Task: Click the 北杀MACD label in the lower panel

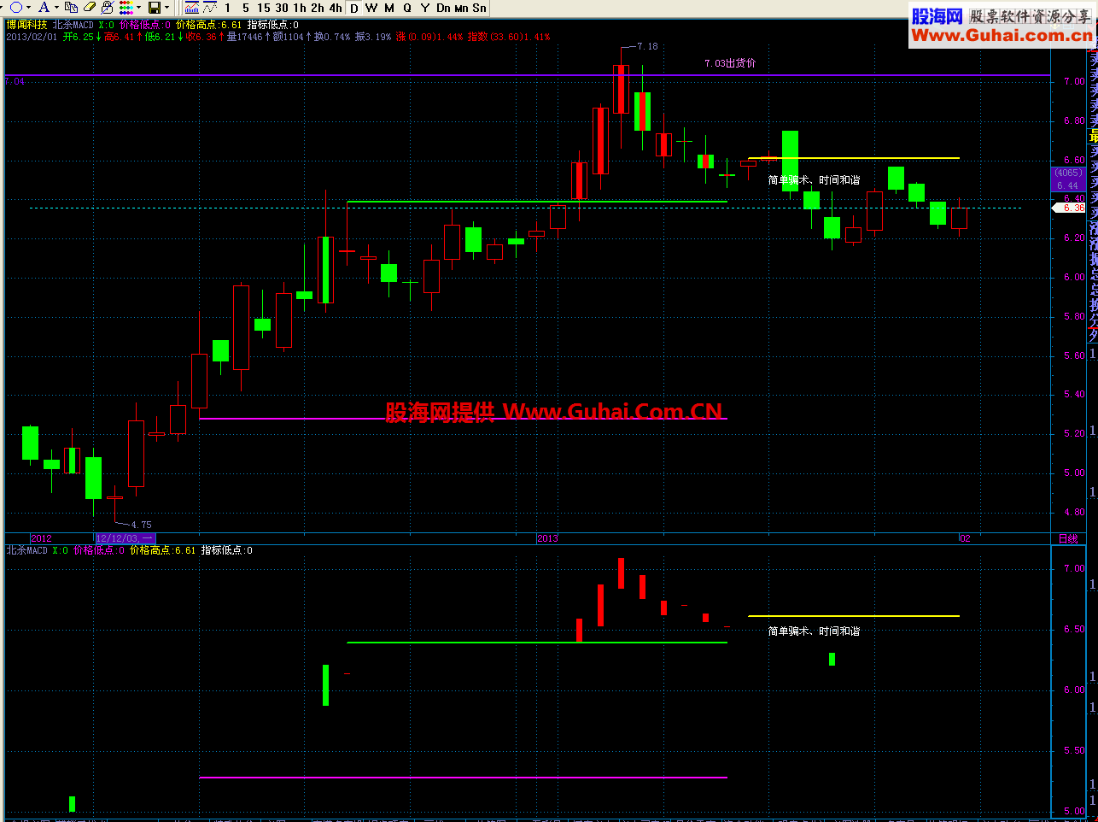Action: pos(27,550)
